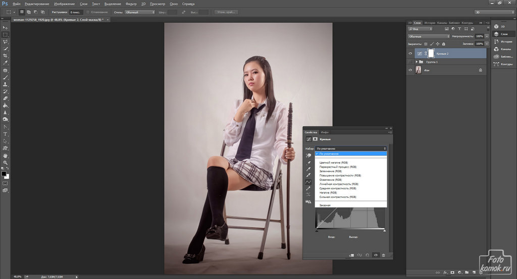Viewport: 517px width, 279px height.
Task: Select the Brush tool
Action: click(5, 78)
